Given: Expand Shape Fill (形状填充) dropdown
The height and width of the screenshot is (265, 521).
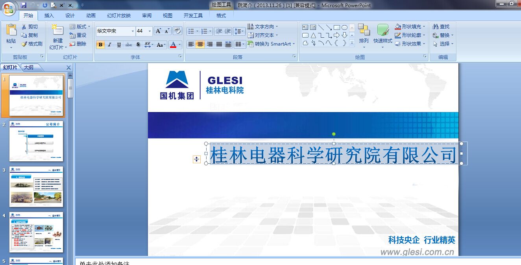Looking at the screenshot, I should 424,27.
